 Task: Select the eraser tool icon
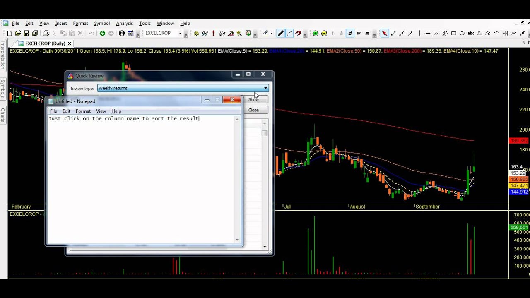pos(265,33)
